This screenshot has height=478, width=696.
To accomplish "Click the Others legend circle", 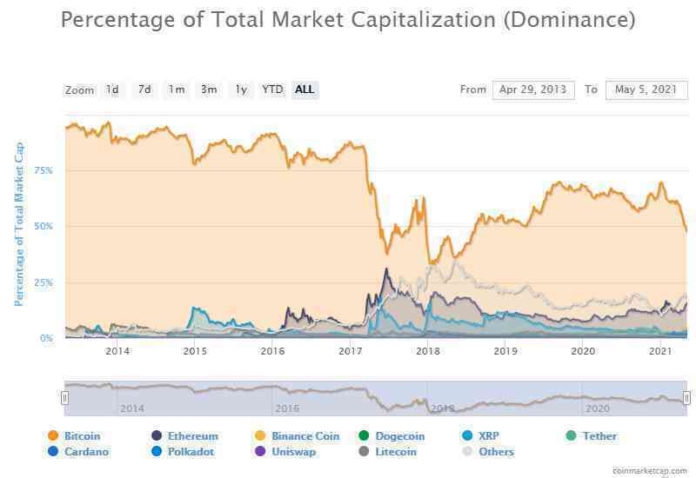I will pos(467,451).
